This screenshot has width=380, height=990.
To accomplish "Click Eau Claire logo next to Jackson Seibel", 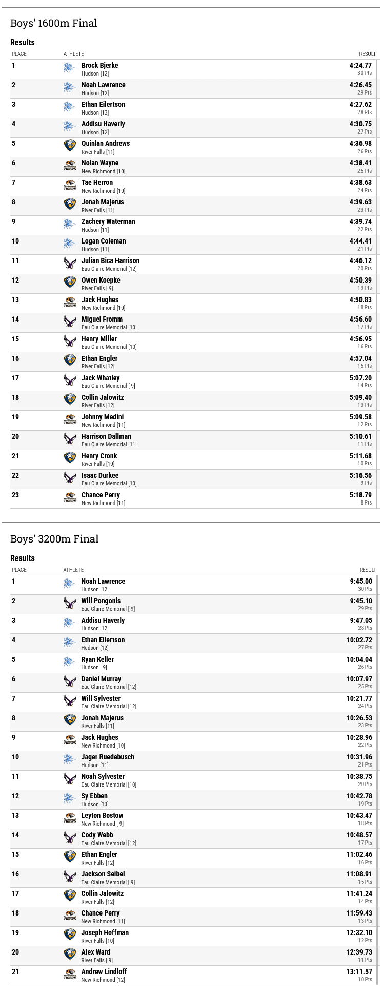I will 70,876.
